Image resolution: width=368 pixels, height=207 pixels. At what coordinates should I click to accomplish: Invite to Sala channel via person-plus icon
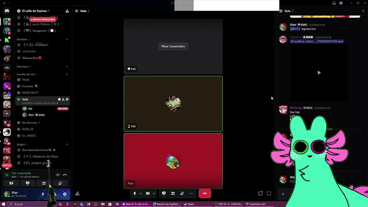click(63, 99)
